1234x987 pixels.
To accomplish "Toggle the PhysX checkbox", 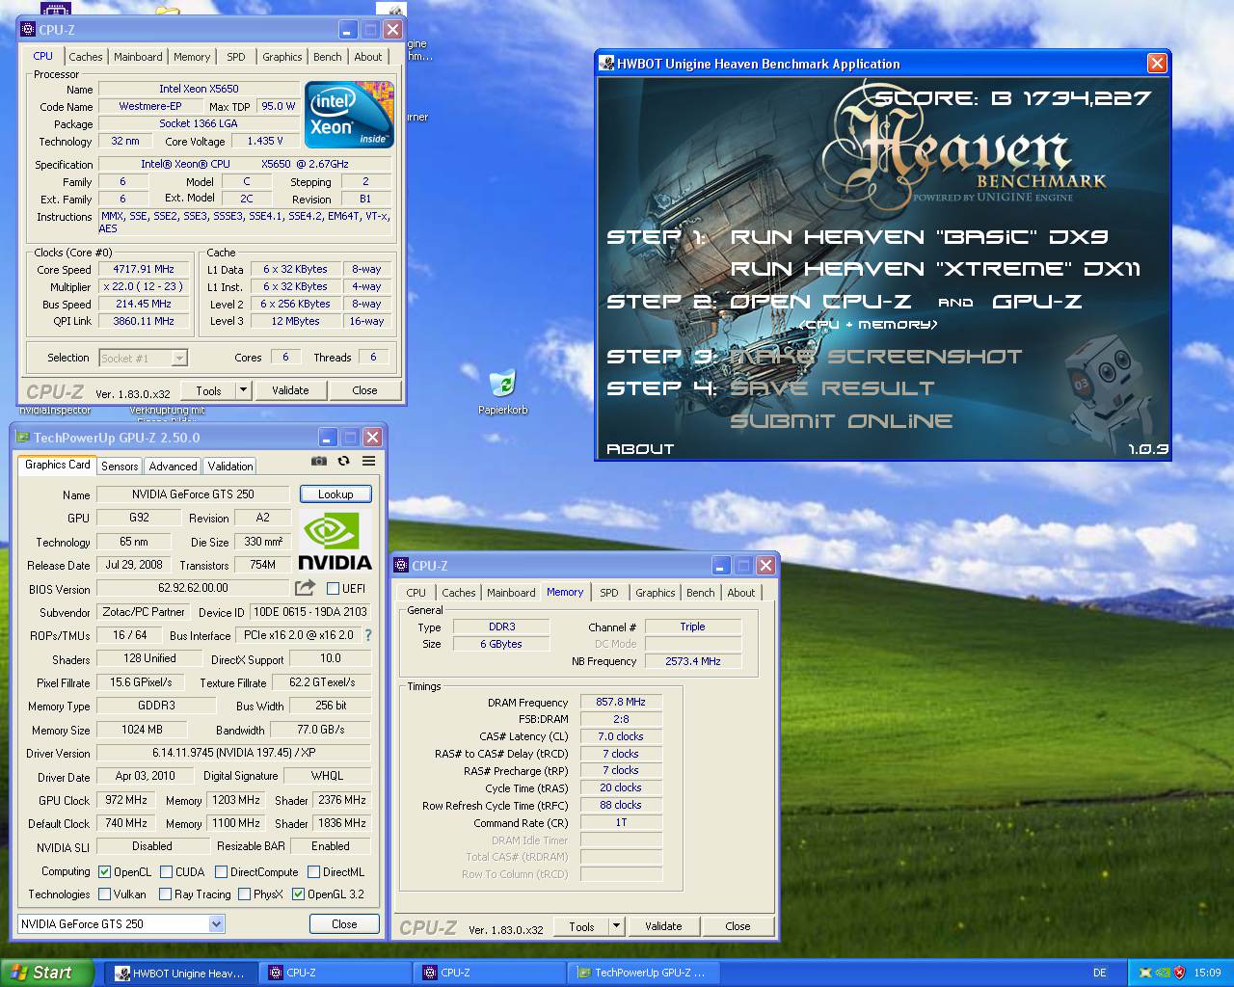I will tap(244, 894).
